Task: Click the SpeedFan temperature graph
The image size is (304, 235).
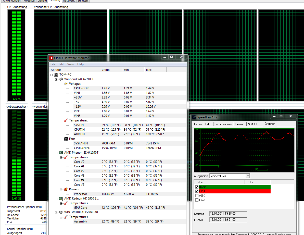Action: point(244,150)
